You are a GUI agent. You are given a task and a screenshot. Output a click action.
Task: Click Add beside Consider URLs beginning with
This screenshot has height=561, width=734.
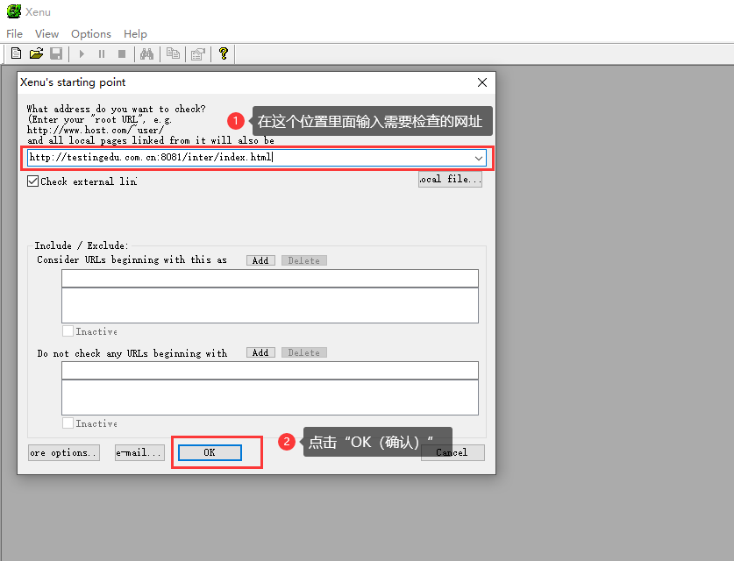click(260, 260)
